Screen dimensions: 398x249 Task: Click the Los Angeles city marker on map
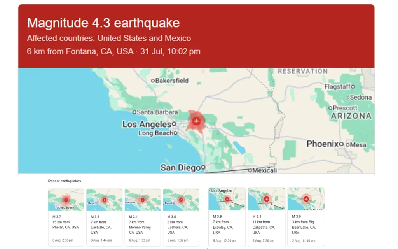click(x=174, y=124)
